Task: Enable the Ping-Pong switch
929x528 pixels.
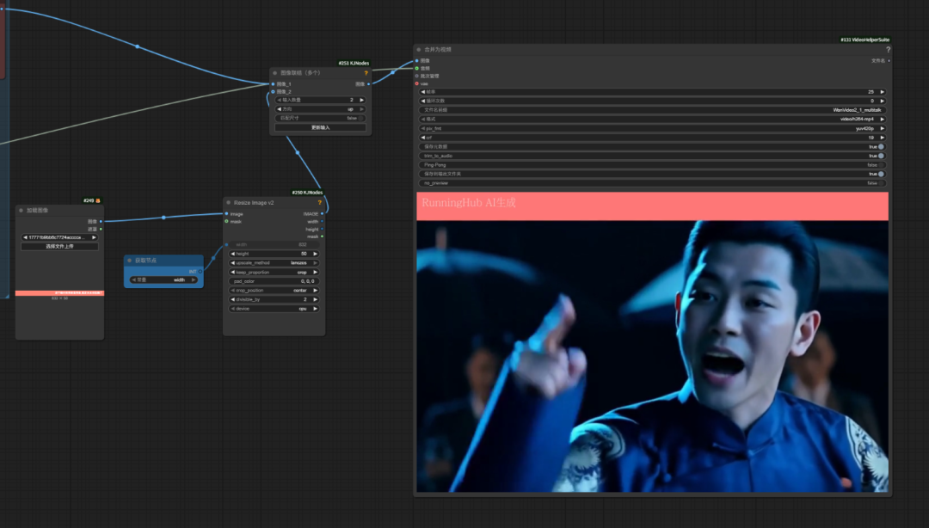Action: click(x=881, y=165)
